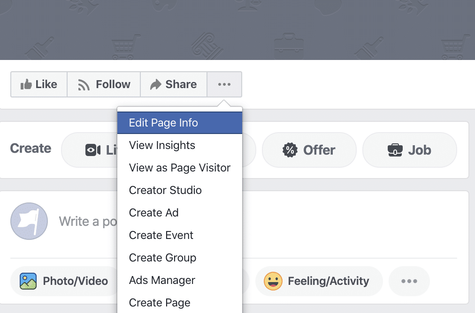The image size is (475, 313).
Task: Choose View as Page Visitor
Action: 179,168
